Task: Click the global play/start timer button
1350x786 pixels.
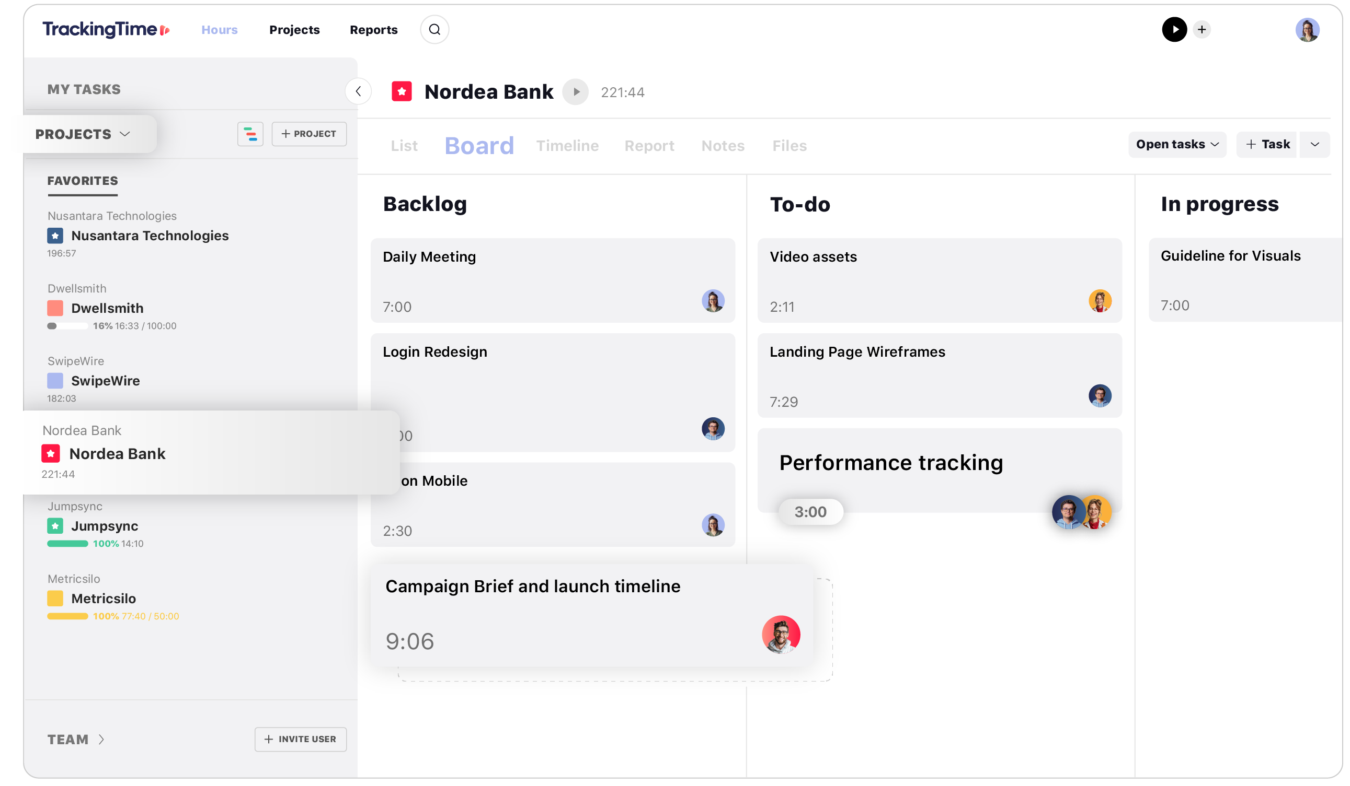Action: tap(1174, 28)
